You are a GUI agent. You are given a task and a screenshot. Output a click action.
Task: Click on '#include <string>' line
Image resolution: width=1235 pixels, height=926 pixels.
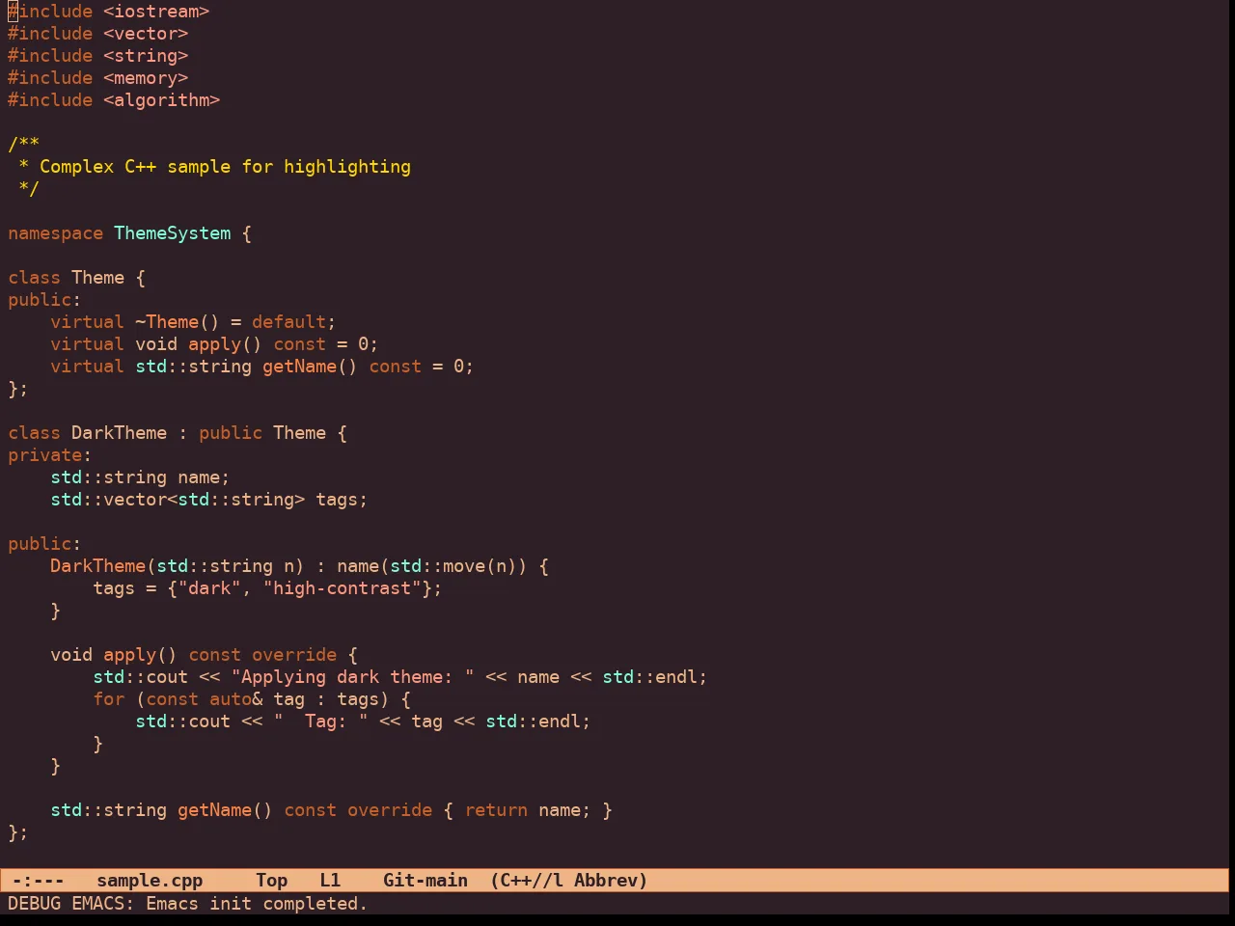tap(98, 56)
